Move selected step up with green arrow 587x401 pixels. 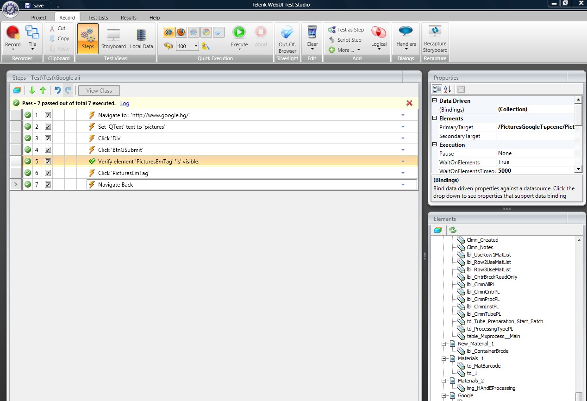[x=43, y=90]
